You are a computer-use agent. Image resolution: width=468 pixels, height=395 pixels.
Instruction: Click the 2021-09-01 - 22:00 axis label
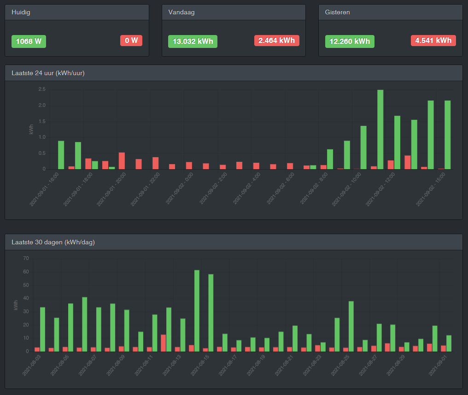pos(146,189)
